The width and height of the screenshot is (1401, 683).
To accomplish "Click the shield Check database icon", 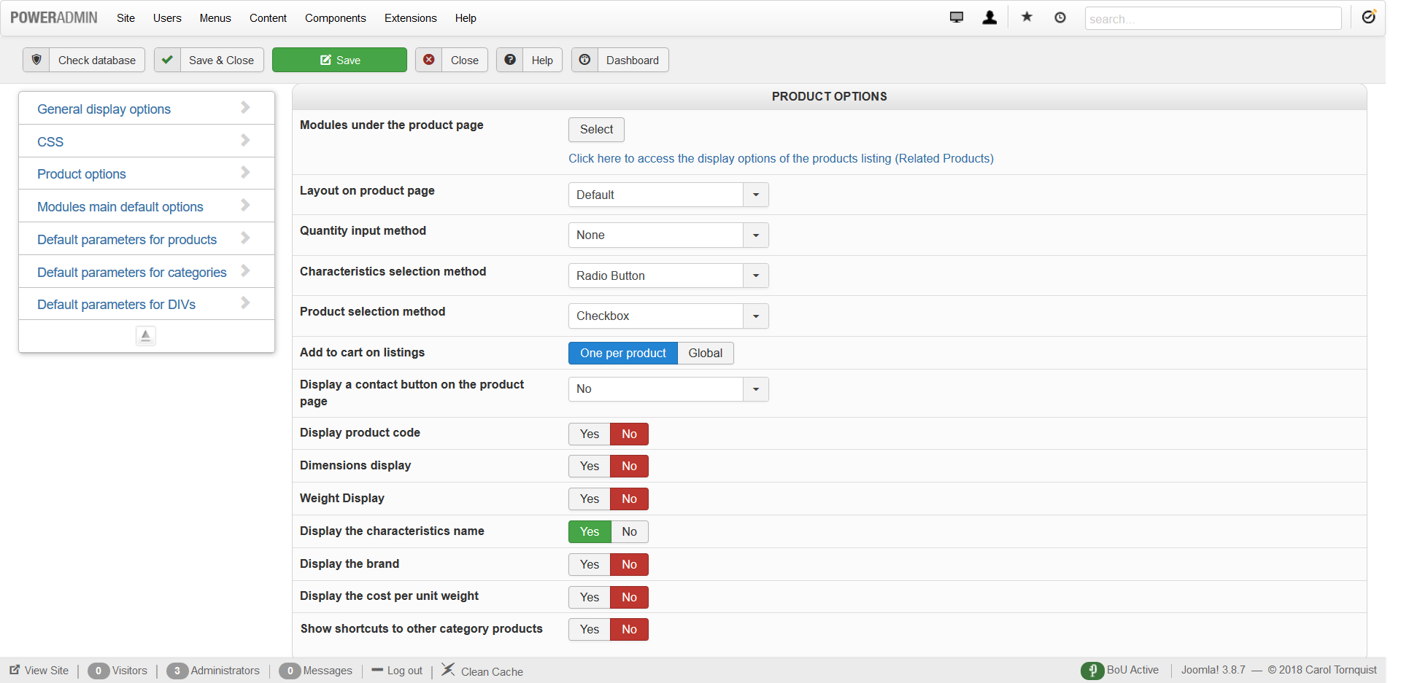I will pyautogui.click(x=36, y=60).
